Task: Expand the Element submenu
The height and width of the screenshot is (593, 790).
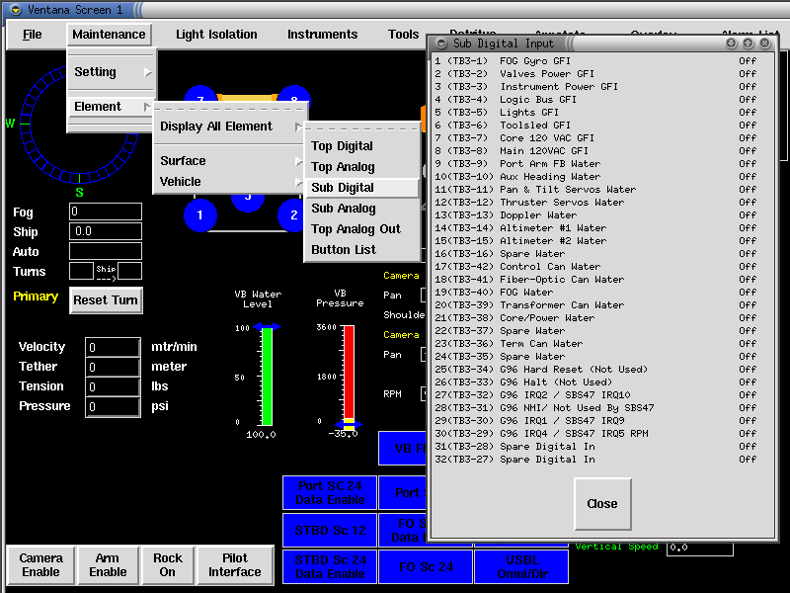Action: [x=112, y=107]
